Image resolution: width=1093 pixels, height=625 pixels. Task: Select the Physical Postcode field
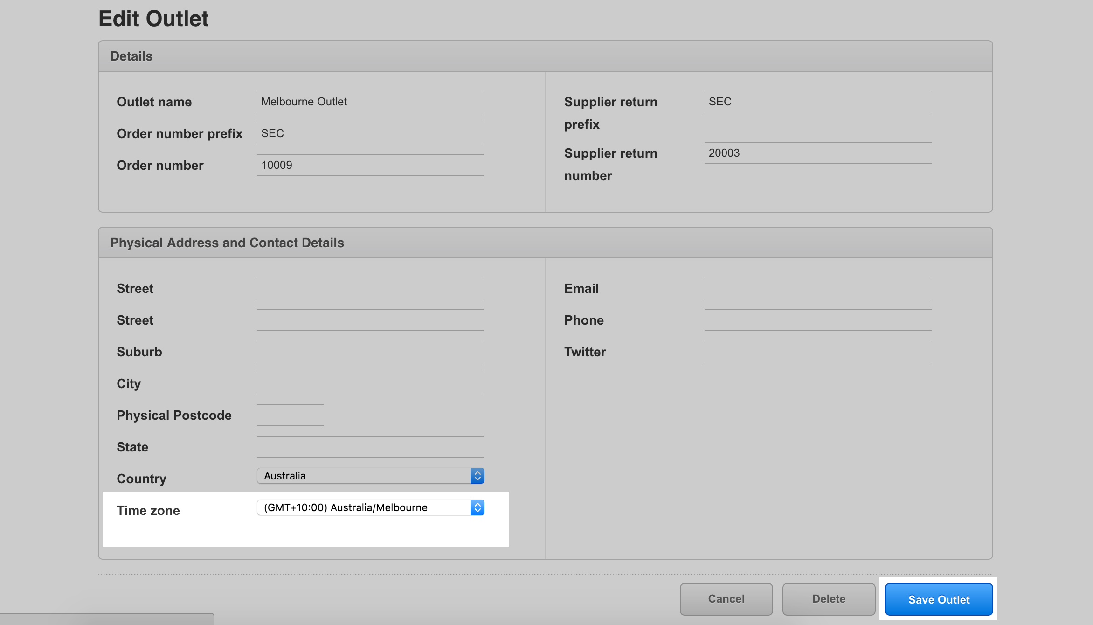[x=290, y=415]
